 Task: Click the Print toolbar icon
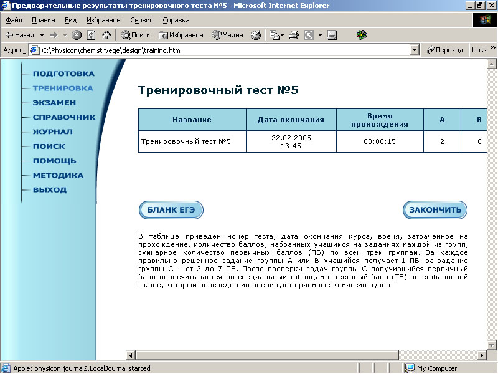[x=294, y=35]
